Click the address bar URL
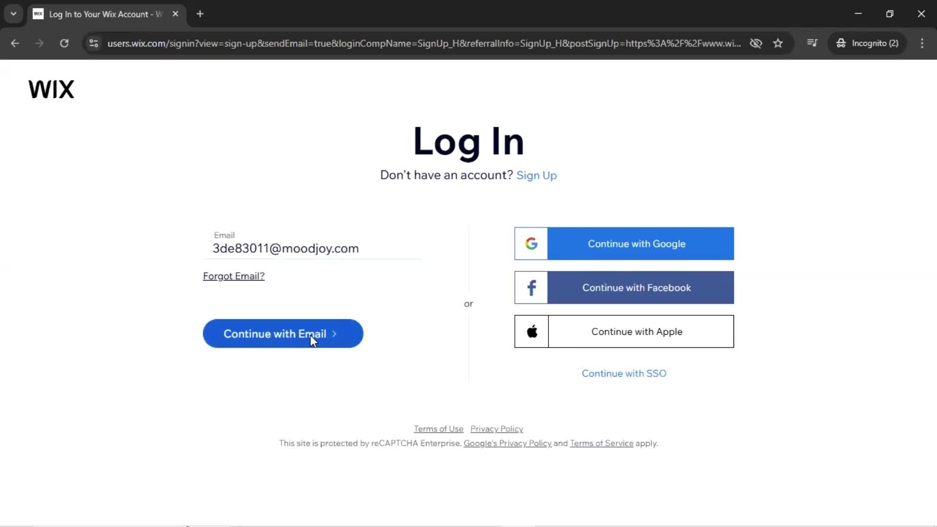 (424, 43)
